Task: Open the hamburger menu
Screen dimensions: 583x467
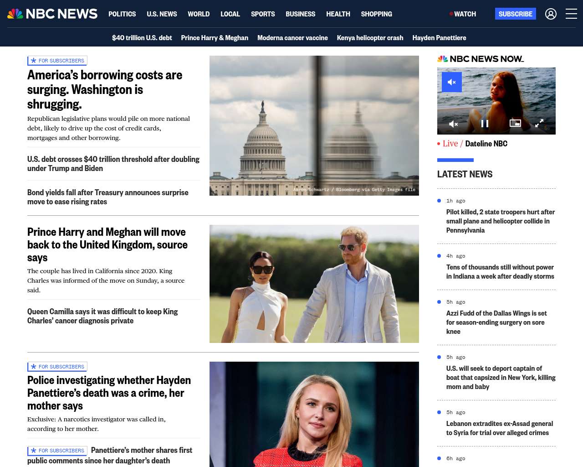Action: pyautogui.click(x=571, y=14)
